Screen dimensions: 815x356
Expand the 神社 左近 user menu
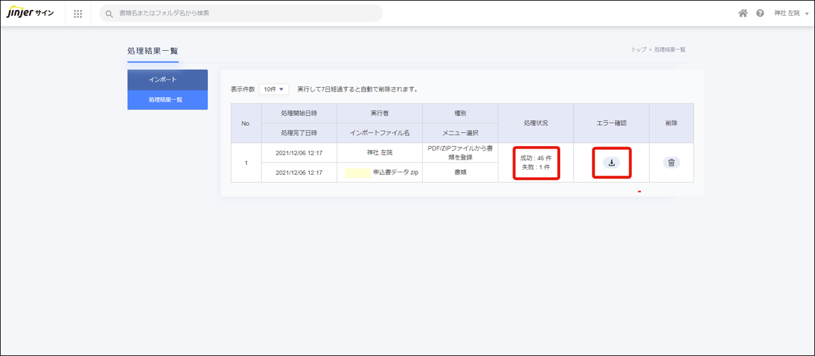coord(791,13)
